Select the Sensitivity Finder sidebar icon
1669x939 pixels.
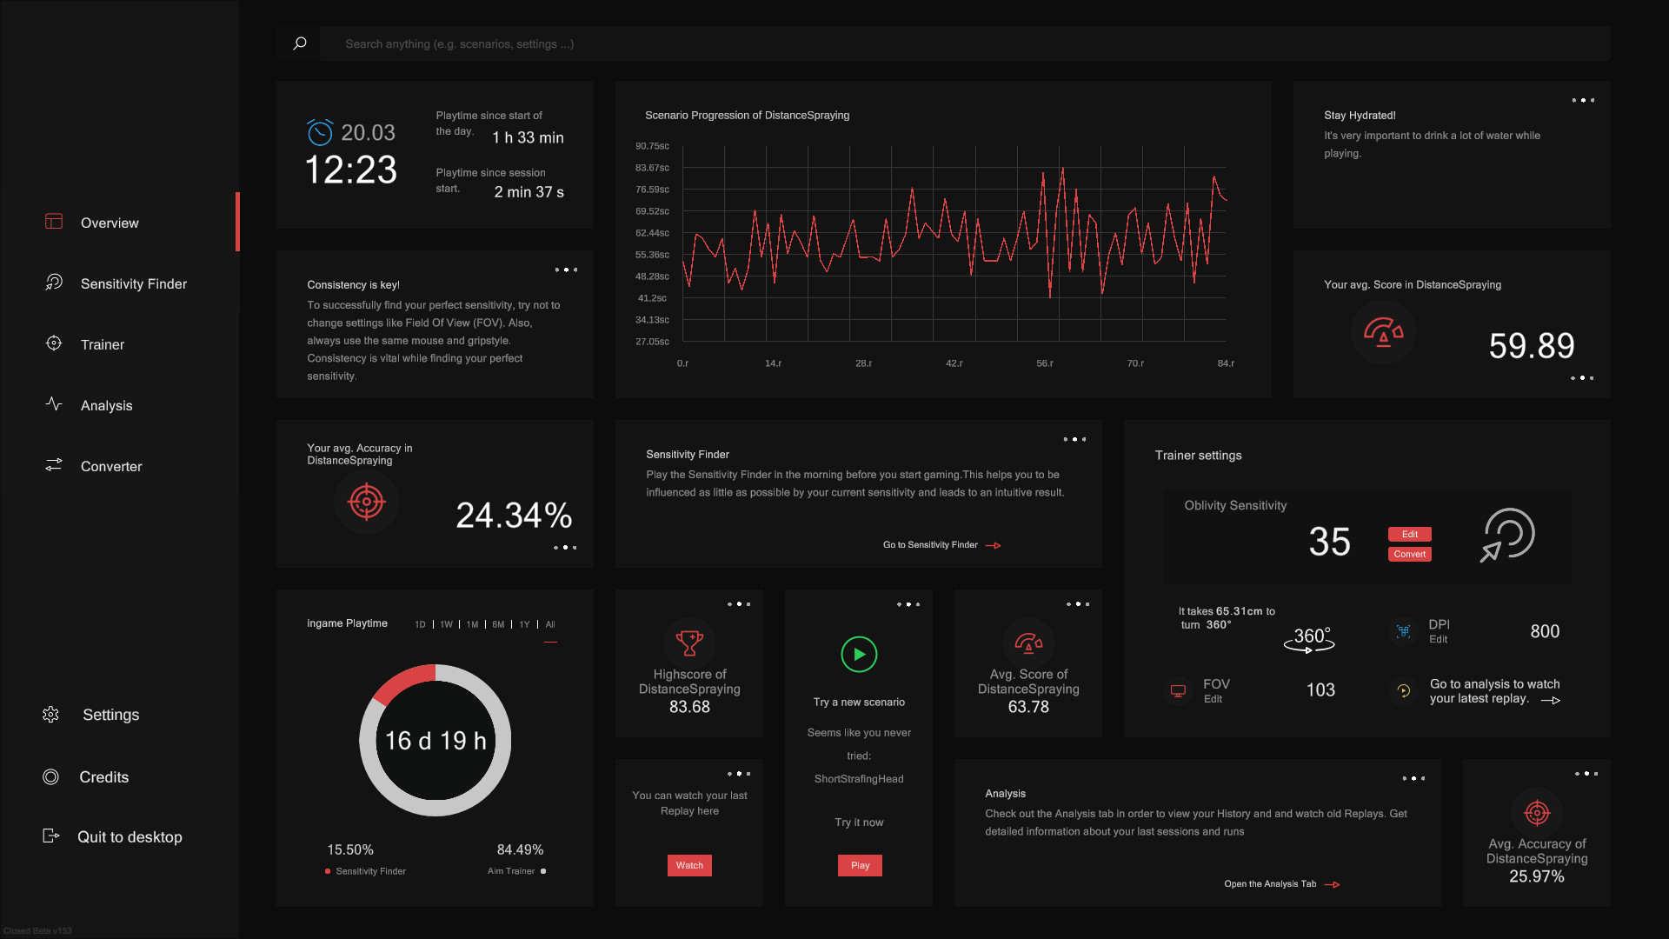tap(53, 283)
